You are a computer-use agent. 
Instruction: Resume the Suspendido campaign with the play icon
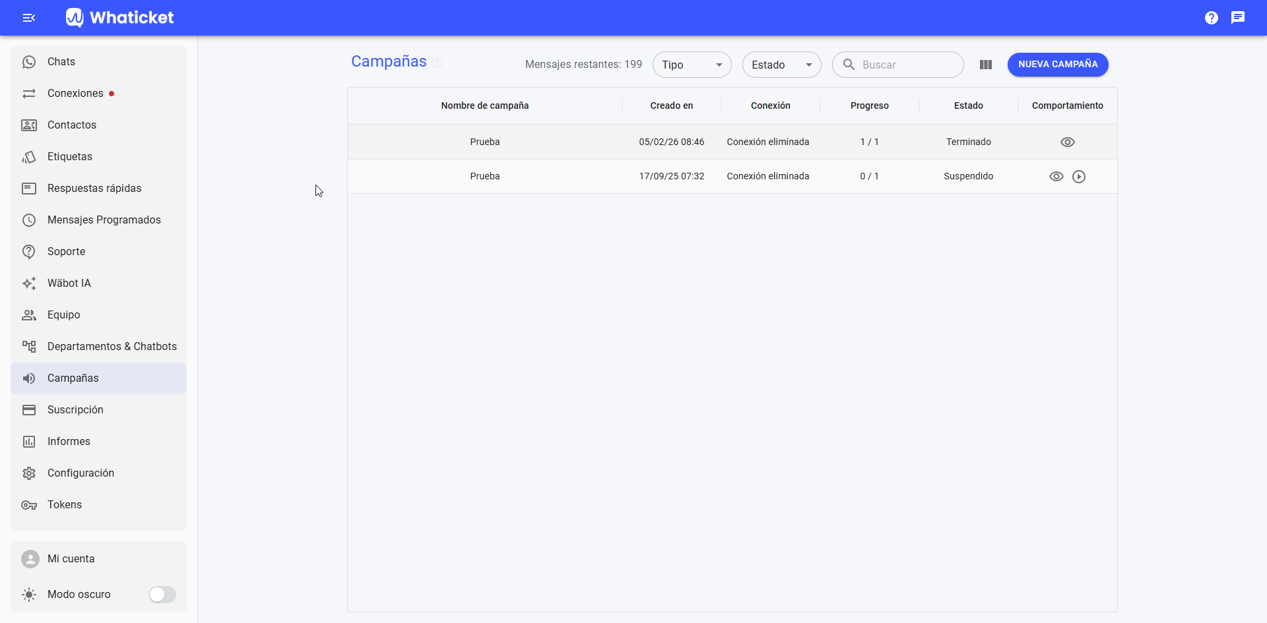pos(1079,176)
